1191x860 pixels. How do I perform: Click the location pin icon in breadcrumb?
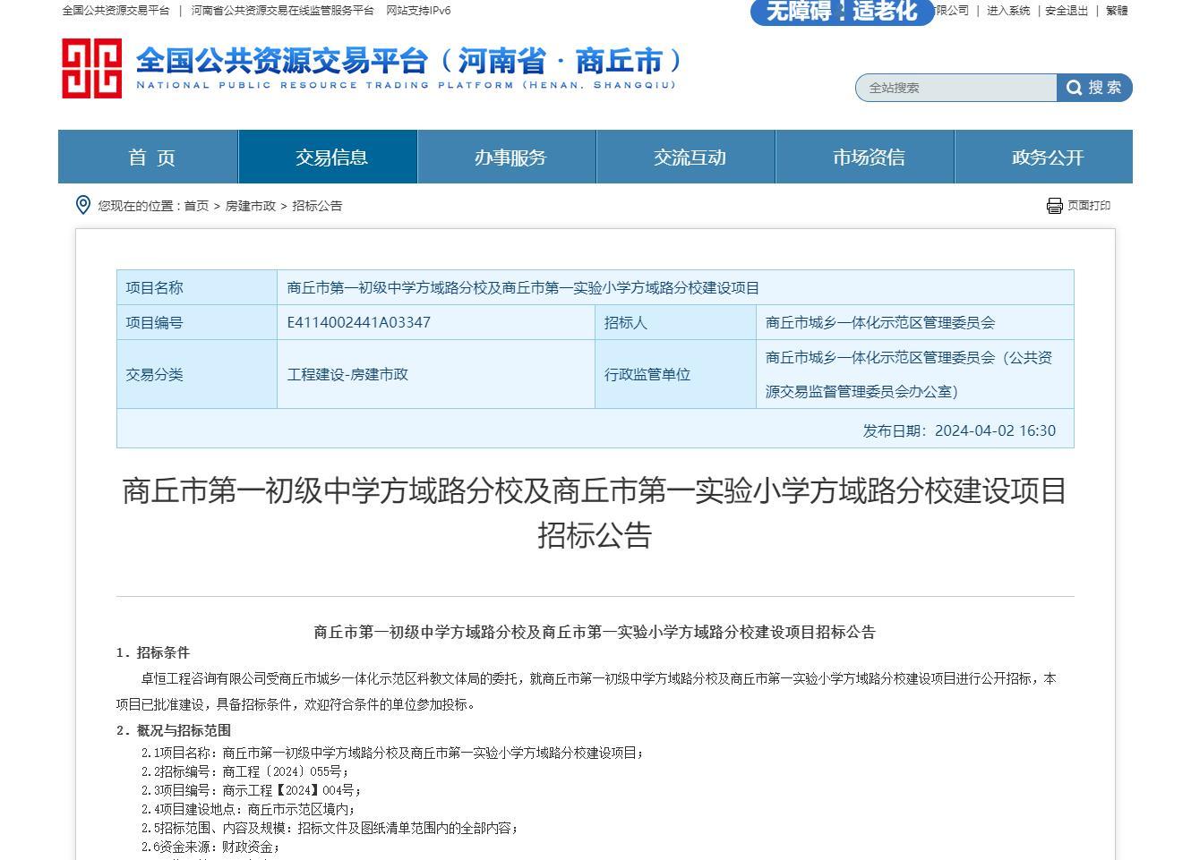tap(83, 205)
